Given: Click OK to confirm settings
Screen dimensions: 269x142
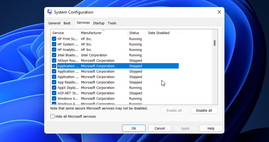Looking at the screenshot, I should pyautogui.click(x=134, y=128).
